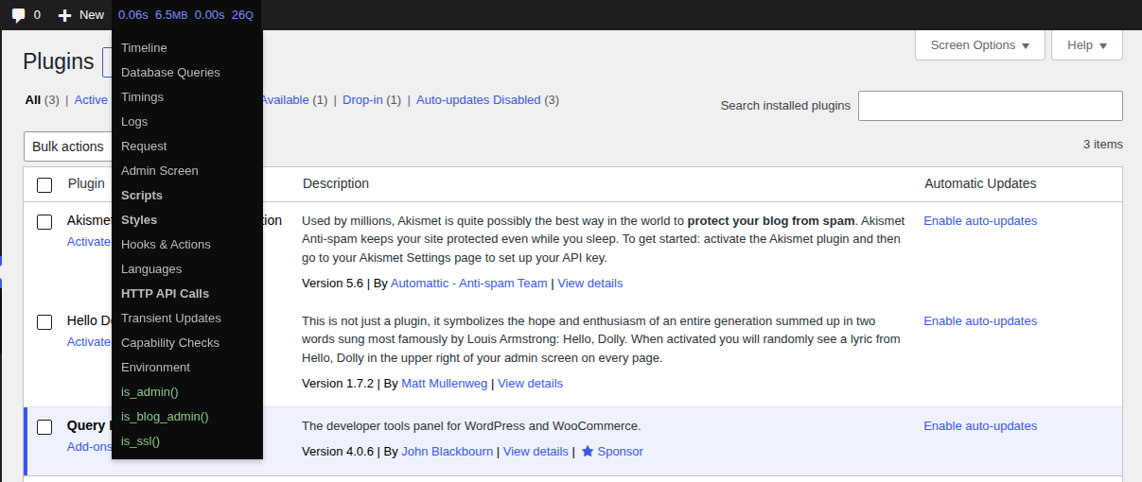This screenshot has height=482, width=1142.
Task: Click Version 1.7.2 text for Hello Dolly
Action: 338,384
